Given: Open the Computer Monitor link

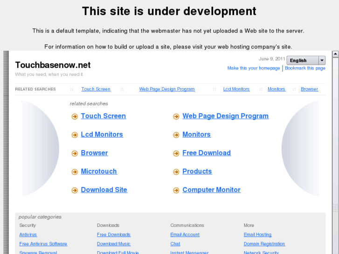Looking at the screenshot, I should pos(211,190).
